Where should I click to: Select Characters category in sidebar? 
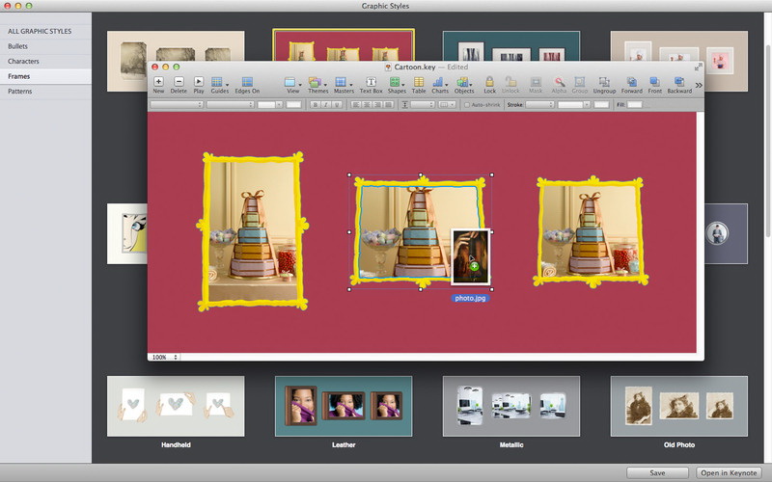[x=24, y=61]
